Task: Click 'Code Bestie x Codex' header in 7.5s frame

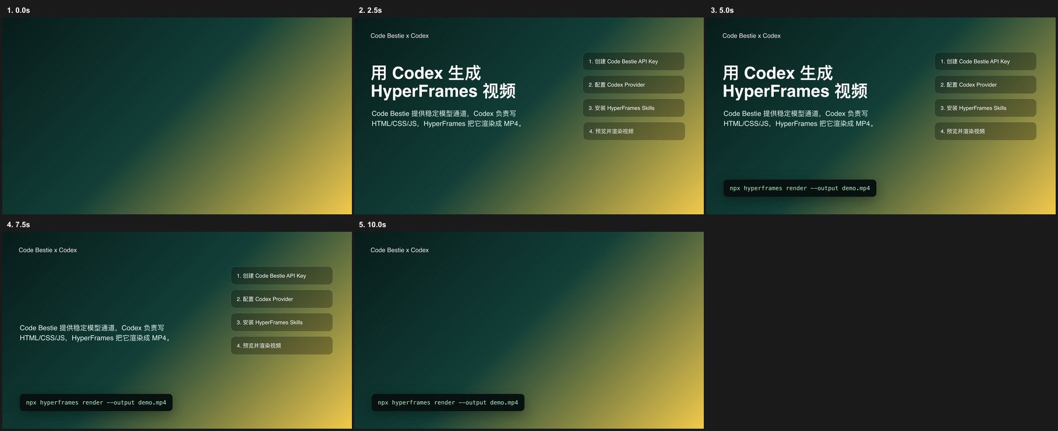Action: pyautogui.click(x=48, y=250)
